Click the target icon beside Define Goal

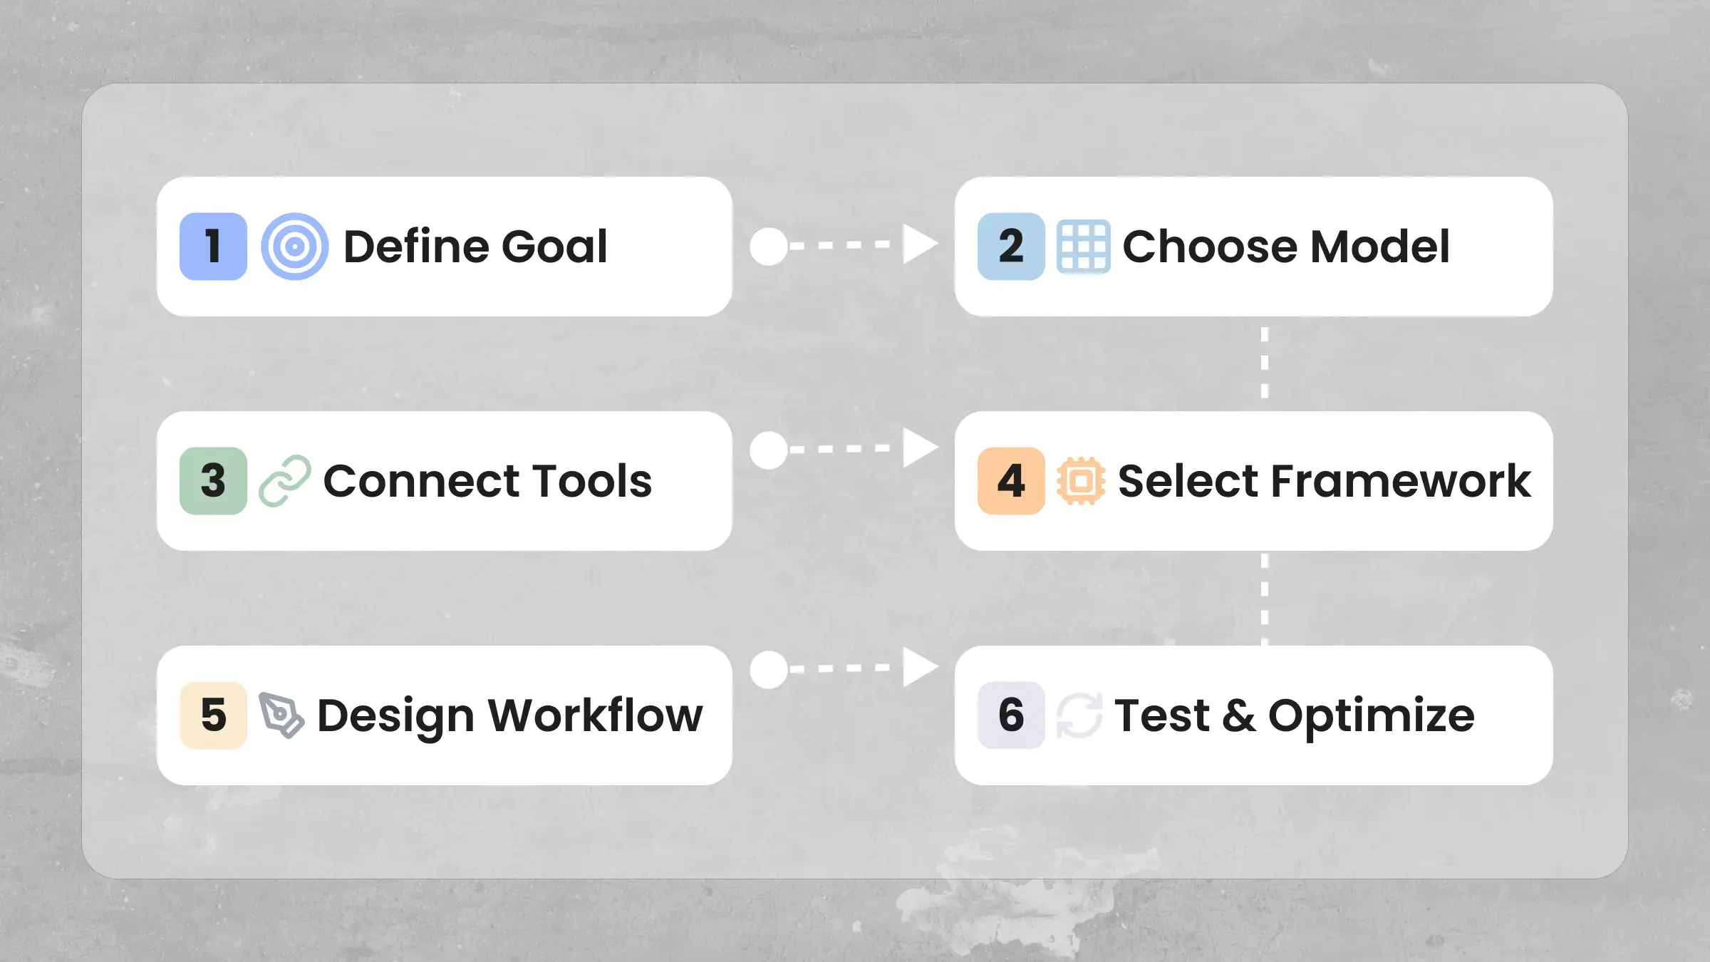coord(294,247)
